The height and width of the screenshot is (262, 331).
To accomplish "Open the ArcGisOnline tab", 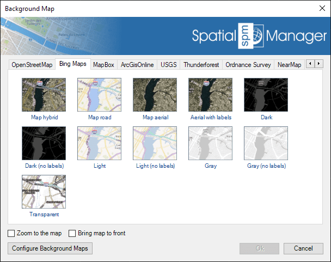I will 137,65.
